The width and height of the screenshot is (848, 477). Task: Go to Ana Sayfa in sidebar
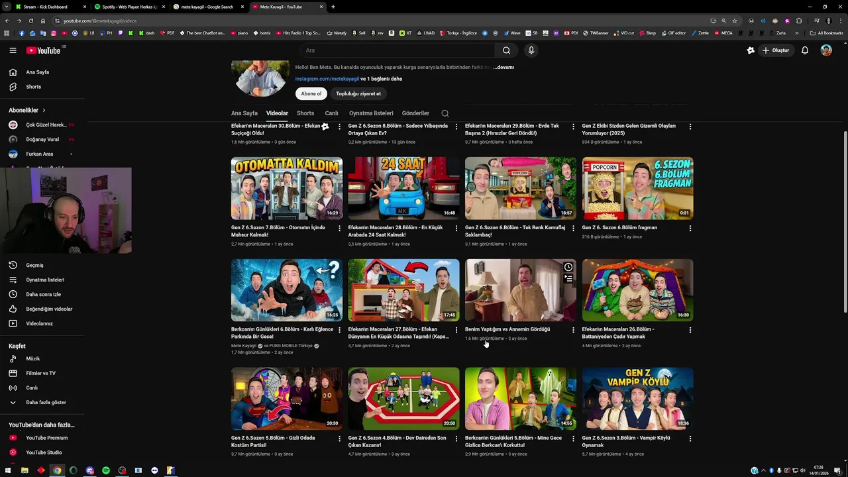[38, 72]
